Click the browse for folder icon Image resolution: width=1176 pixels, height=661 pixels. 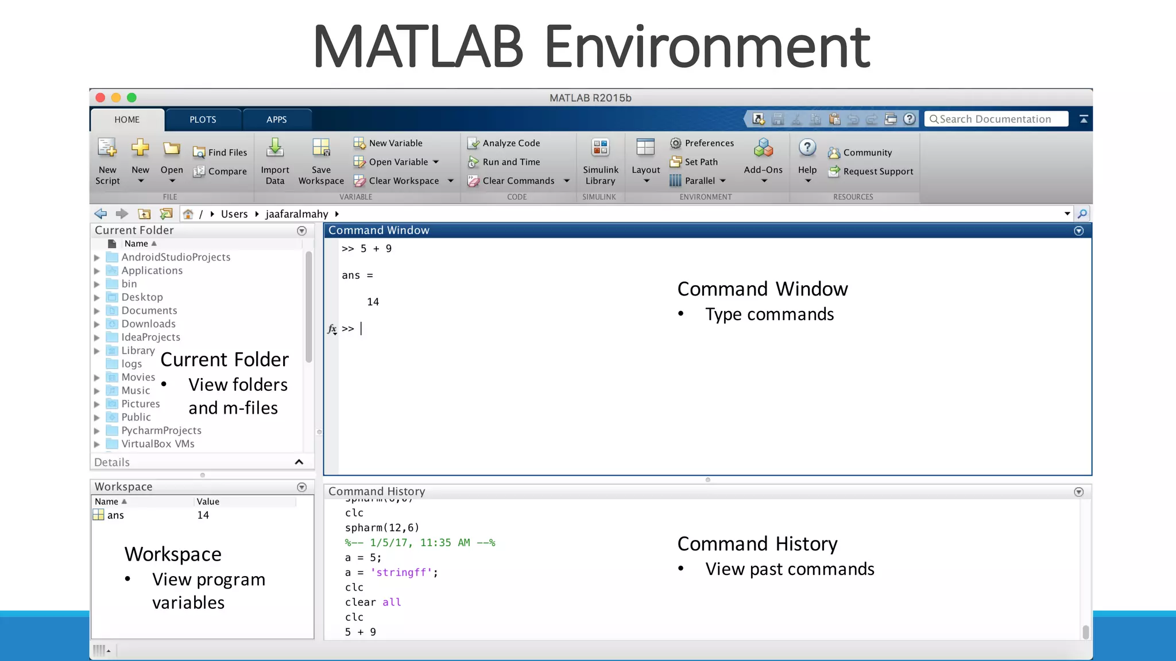(166, 214)
